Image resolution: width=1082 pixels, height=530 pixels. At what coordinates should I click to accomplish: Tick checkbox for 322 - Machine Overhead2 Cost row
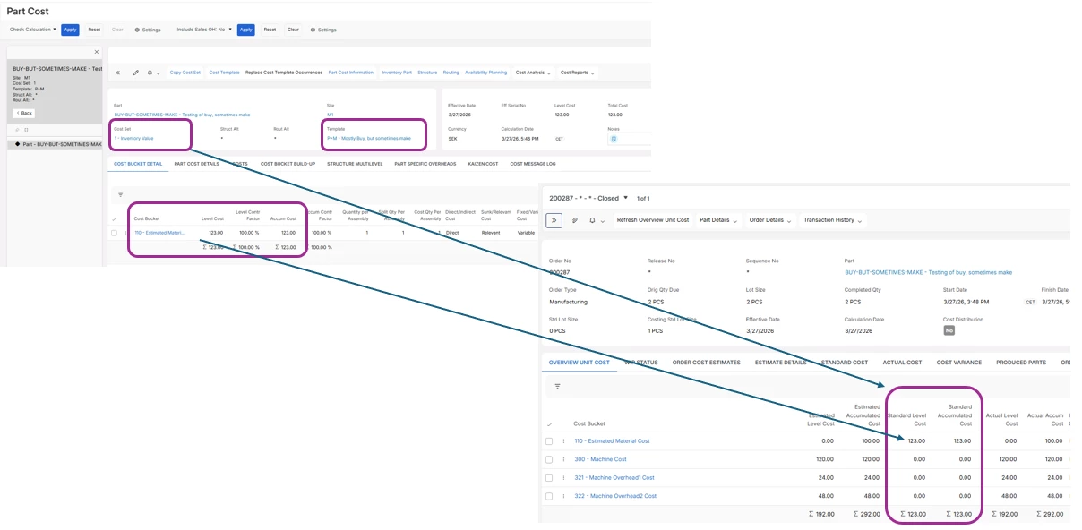coord(549,496)
